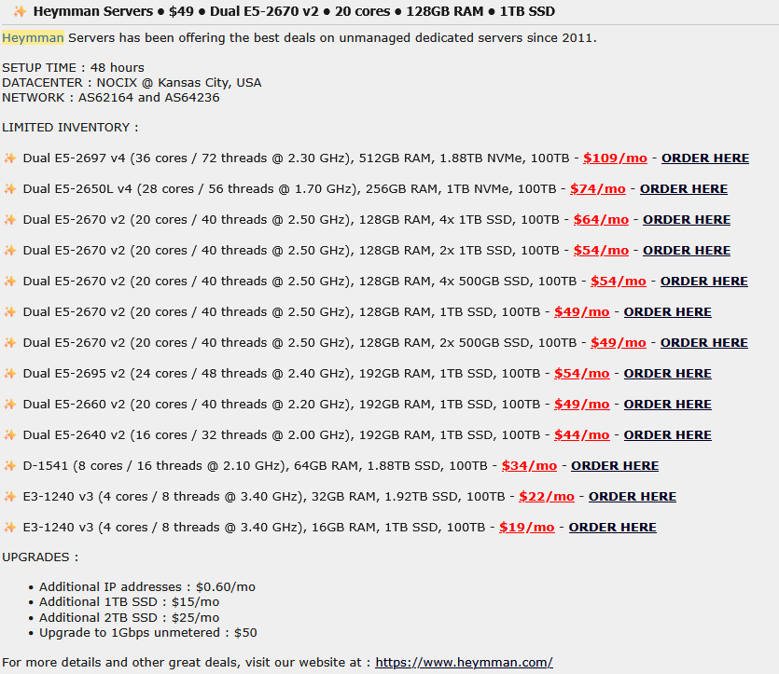Open the $109/mo price link
Screen dimensions: 779x674
pos(615,158)
